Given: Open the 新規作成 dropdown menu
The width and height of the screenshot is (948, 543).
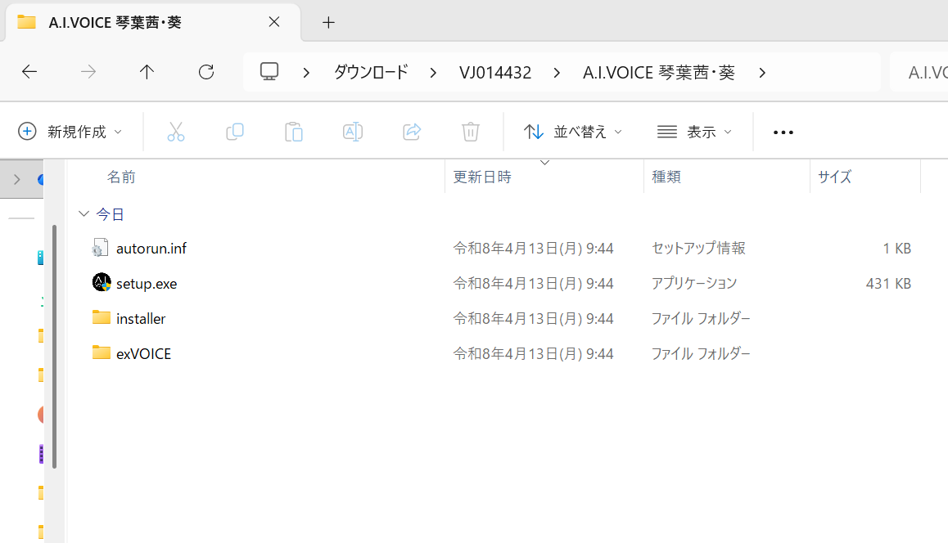Looking at the screenshot, I should coord(70,132).
